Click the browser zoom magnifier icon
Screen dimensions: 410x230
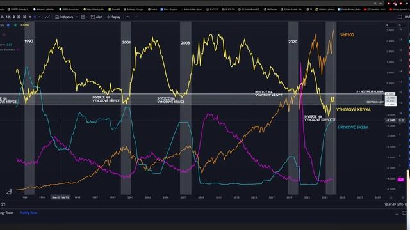375,3
